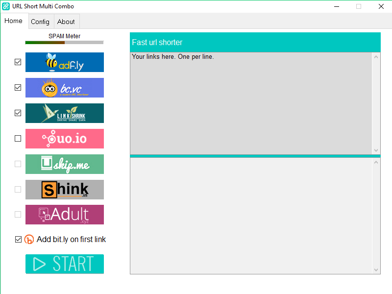The height and width of the screenshot is (294, 392).
Task: Click the ouo.io service logo
Action: click(x=65, y=139)
